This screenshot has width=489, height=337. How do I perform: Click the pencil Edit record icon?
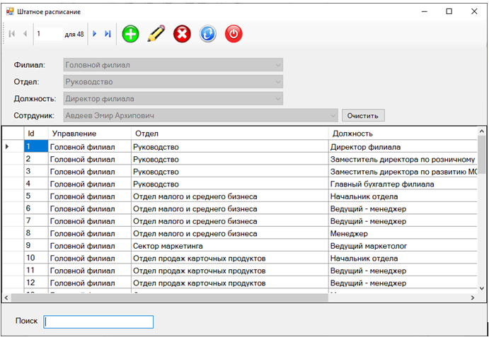click(156, 34)
